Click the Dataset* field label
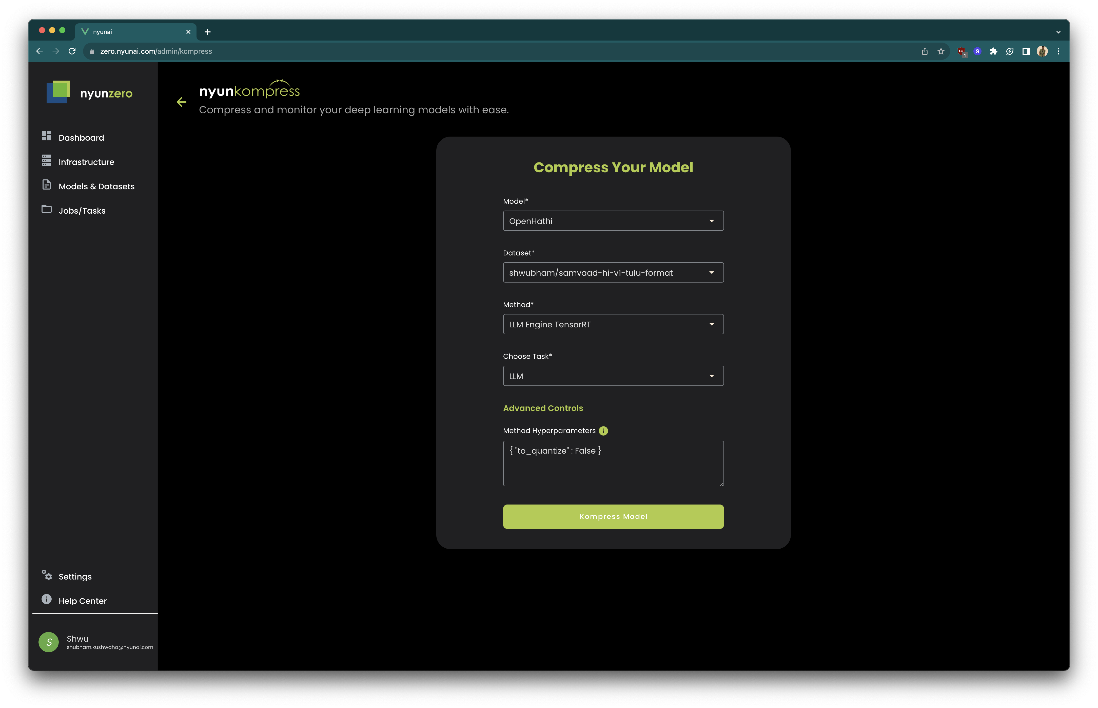 [519, 253]
